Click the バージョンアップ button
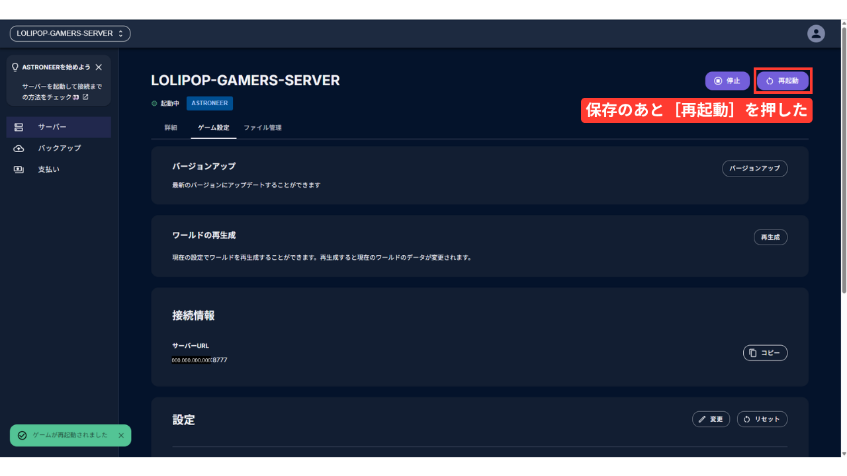The height and width of the screenshot is (476, 847). (754, 168)
